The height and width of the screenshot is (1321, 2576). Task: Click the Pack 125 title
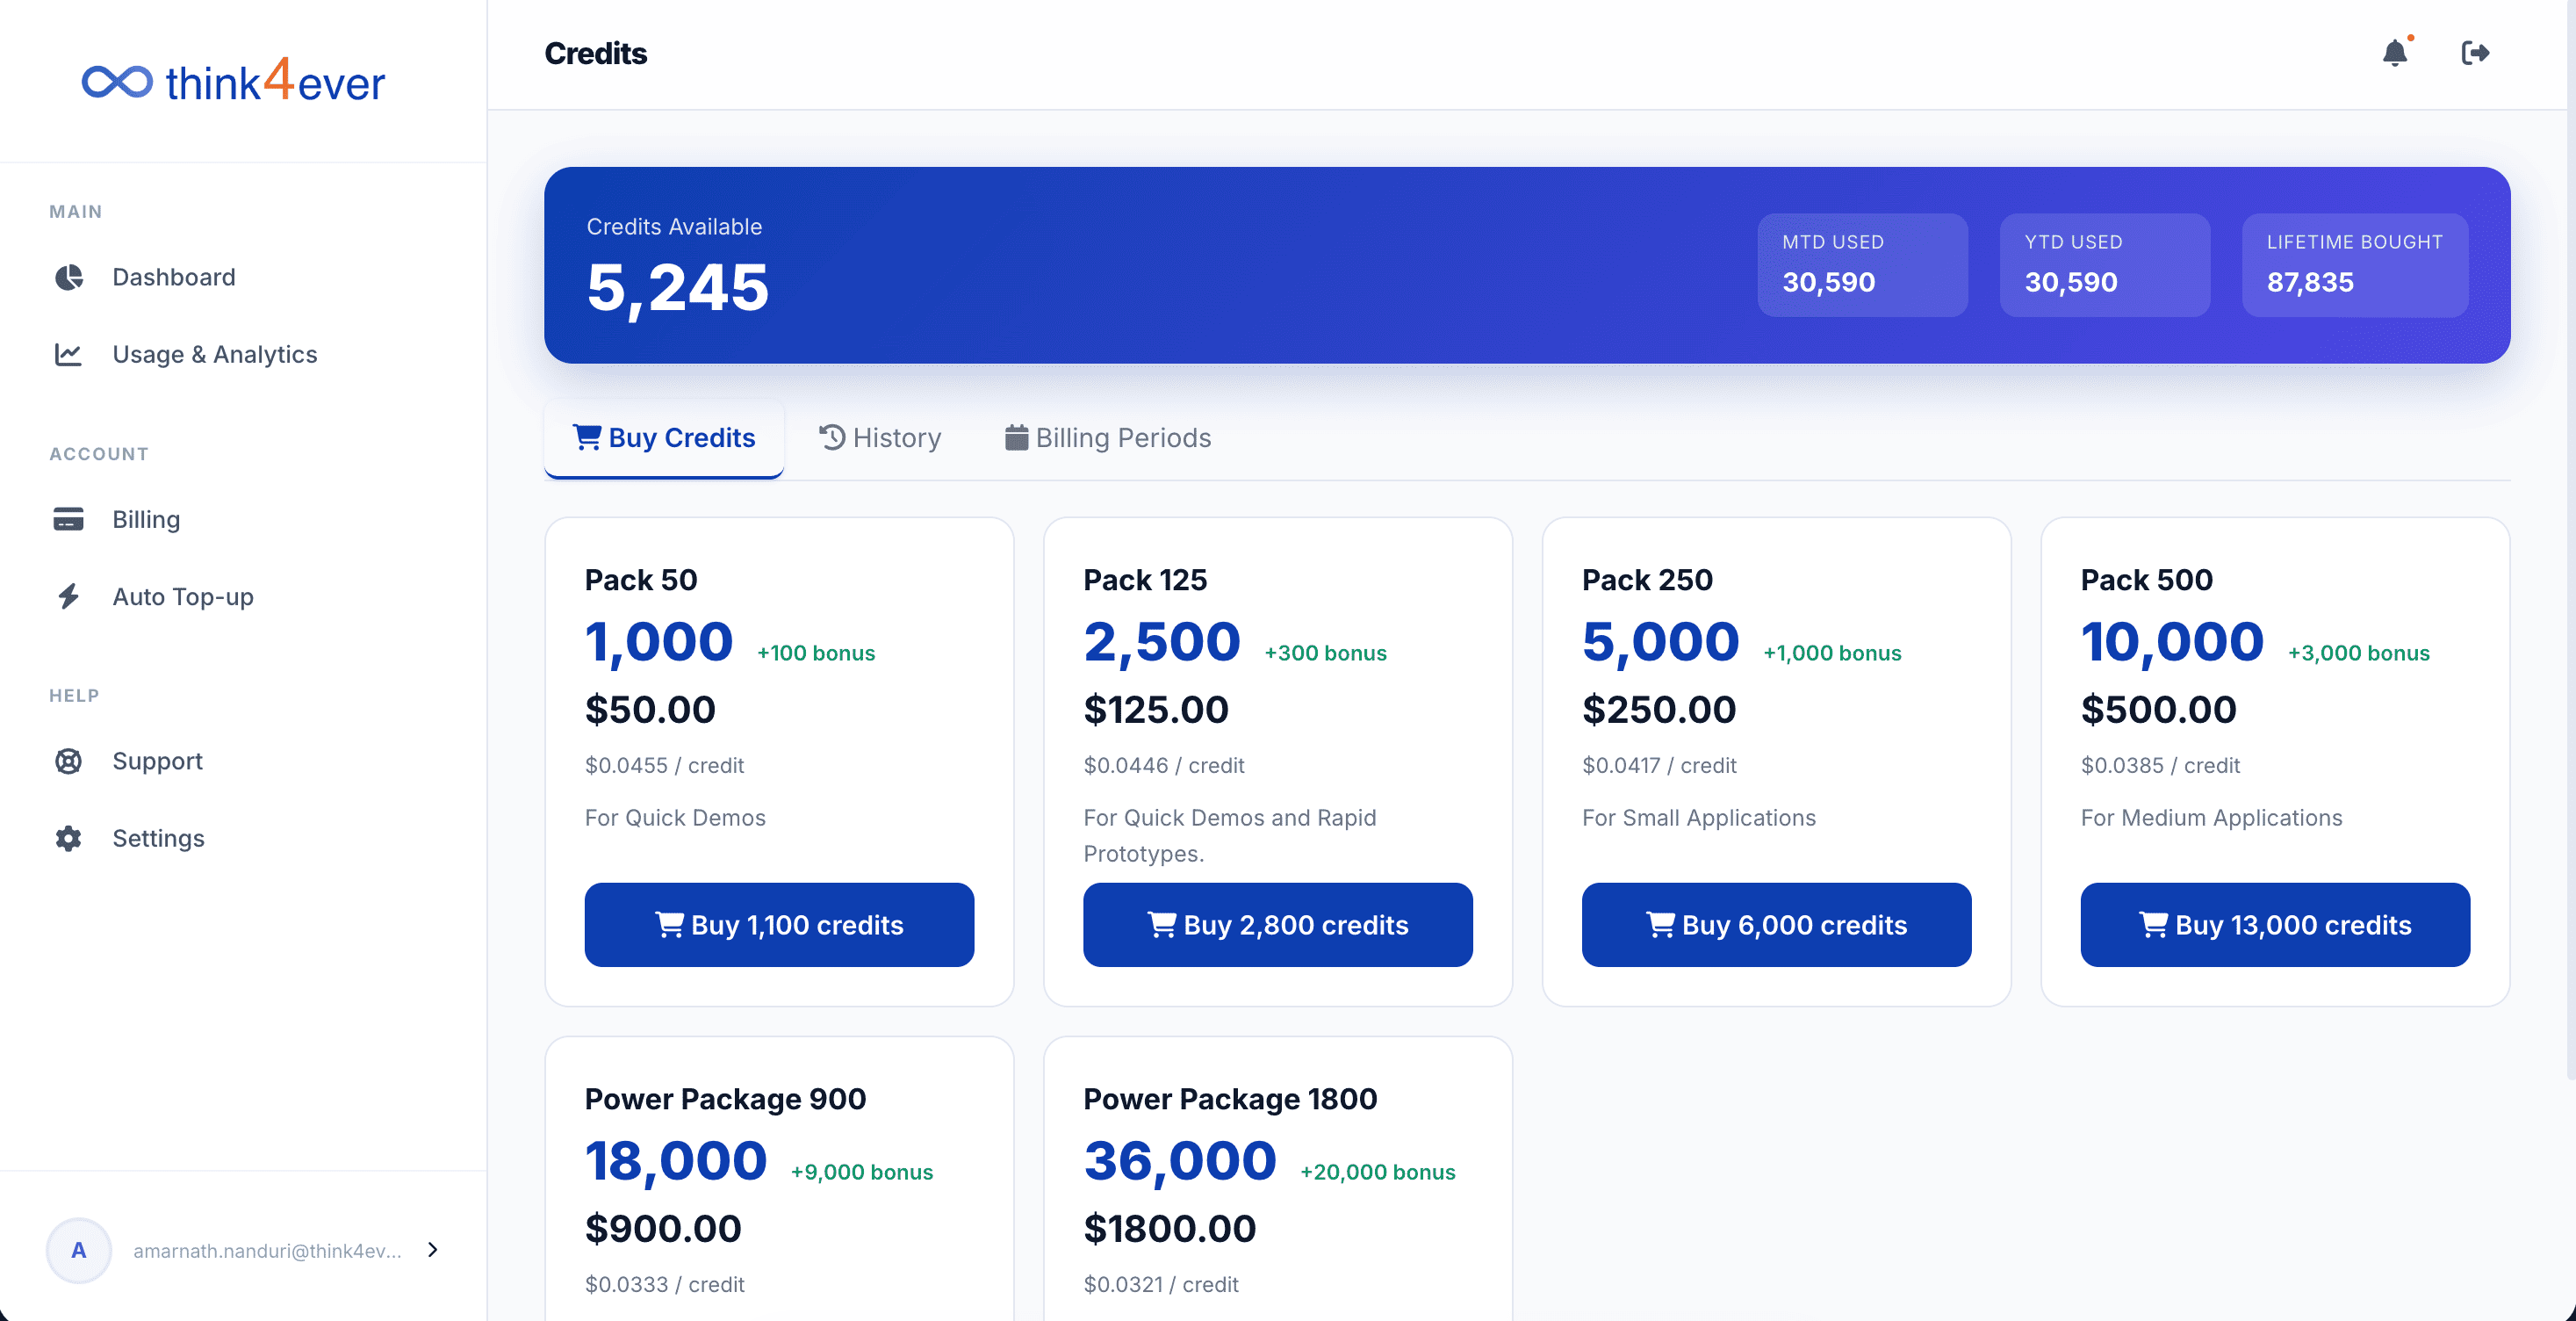[1145, 581]
